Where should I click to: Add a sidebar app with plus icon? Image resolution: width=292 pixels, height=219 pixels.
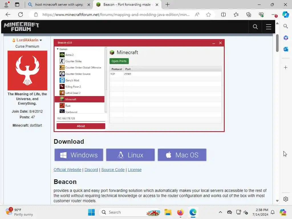pyautogui.click(x=286, y=67)
